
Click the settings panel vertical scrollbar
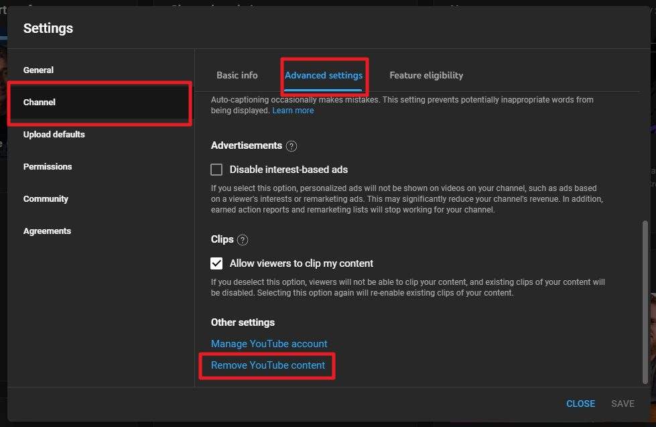coord(645,302)
